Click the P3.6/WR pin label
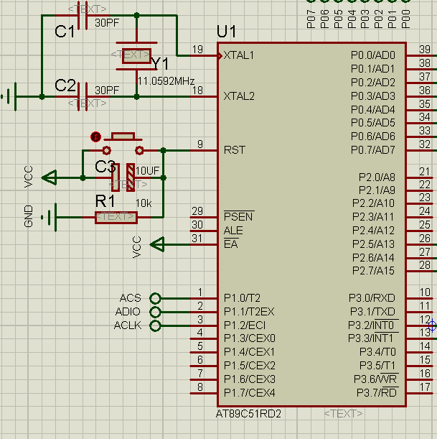The height and width of the screenshot is (439, 437). (x=375, y=379)
